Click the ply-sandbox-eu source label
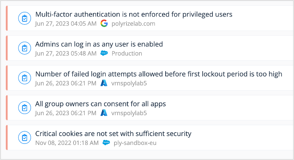This screenshot has height=160, width=294. tap(135, 143)
